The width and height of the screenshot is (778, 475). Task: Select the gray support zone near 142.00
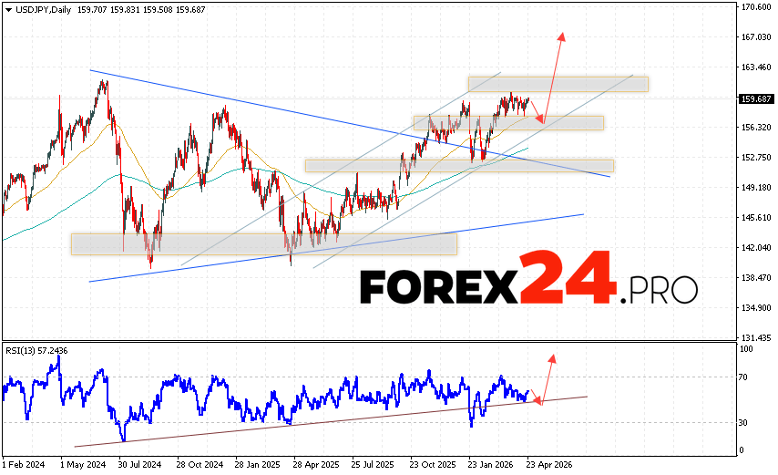click(263, 243)
